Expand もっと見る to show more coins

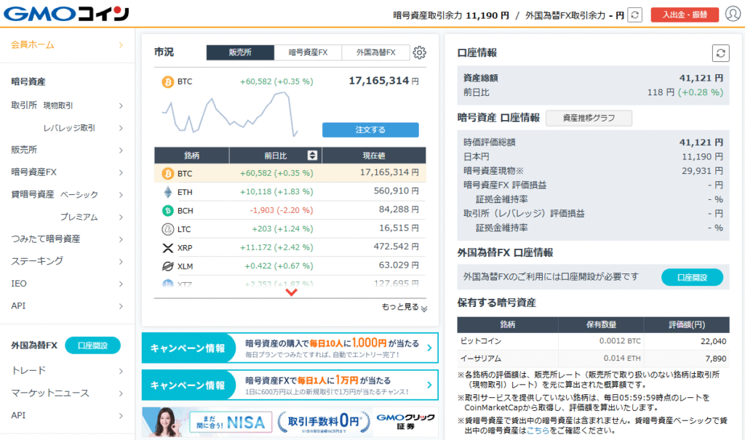pyautogui.click(x=405, y=308)
